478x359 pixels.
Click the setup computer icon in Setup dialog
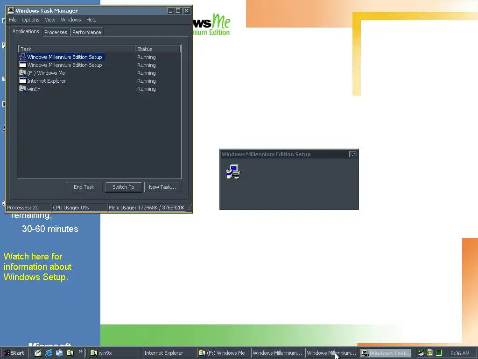233,172
